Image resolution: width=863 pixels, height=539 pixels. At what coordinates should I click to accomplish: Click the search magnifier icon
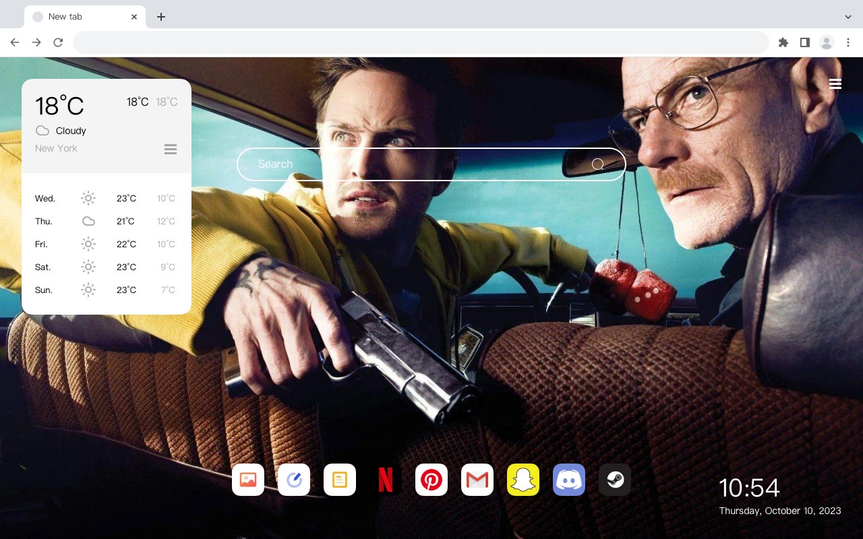(x=597, y=164)
